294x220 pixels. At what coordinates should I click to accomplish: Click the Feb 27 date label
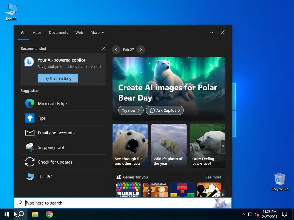click(128, 50)
